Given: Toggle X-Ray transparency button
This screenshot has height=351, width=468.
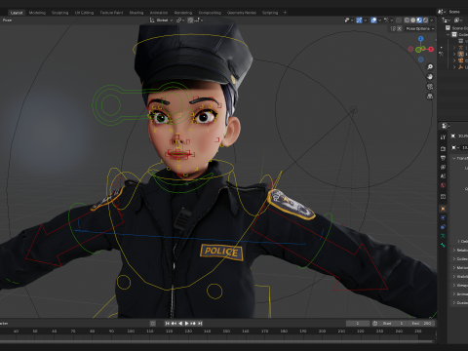Looking at the screenshot, I should pos(399,20).
